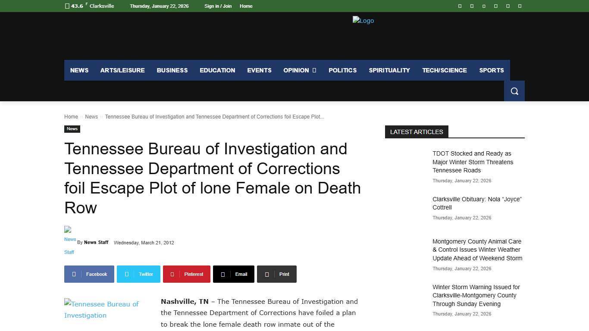Open the News Staff author link
Image resolution: width=589 pixels, height=331 pixels.
(96, 242)
